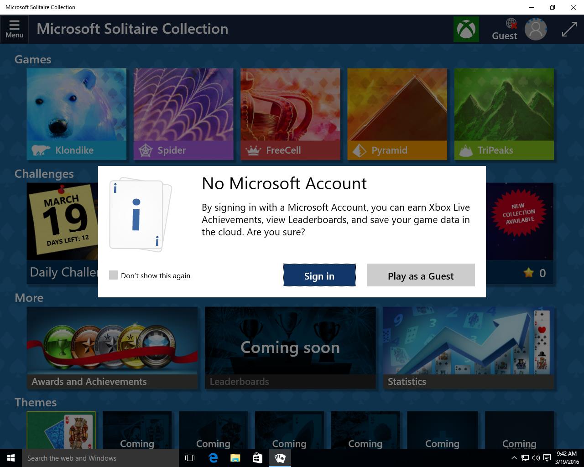Click the Solitaire Collection taskbar icon
This screenshot has height=467, width=584.
click(x=280, y=458)
